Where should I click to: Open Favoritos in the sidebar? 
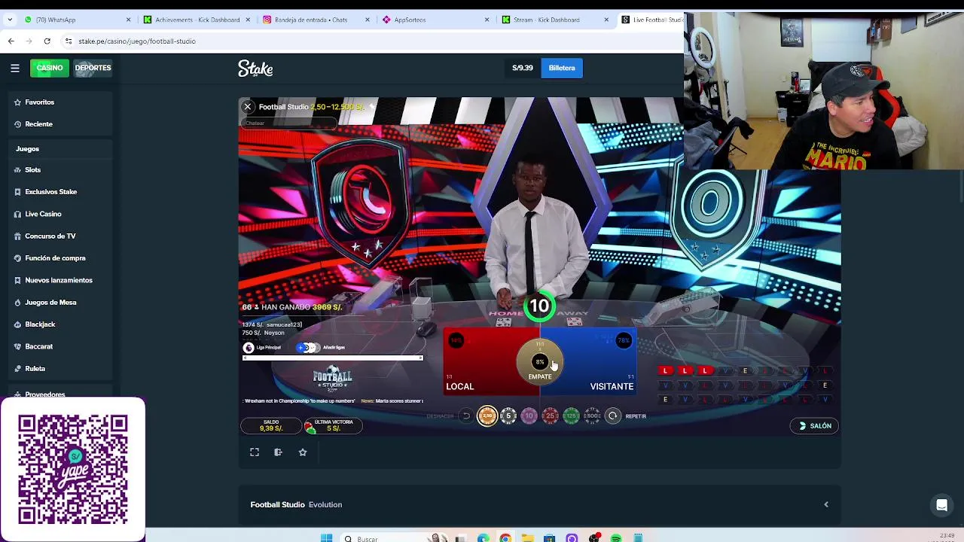point(60,102)
